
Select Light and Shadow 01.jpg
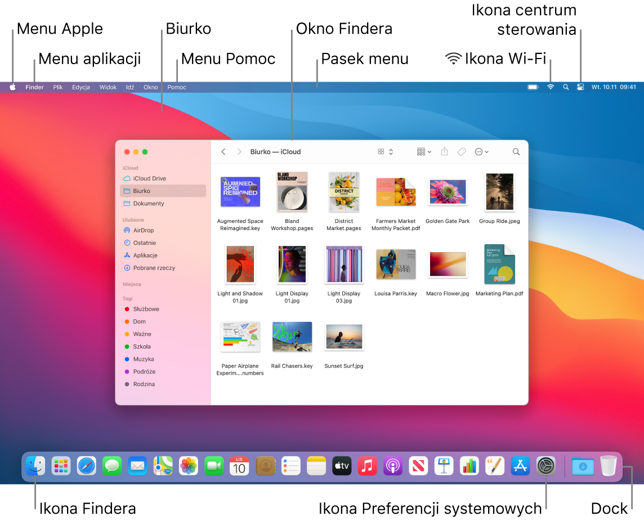pyautogui.click(x=240, y=264)
